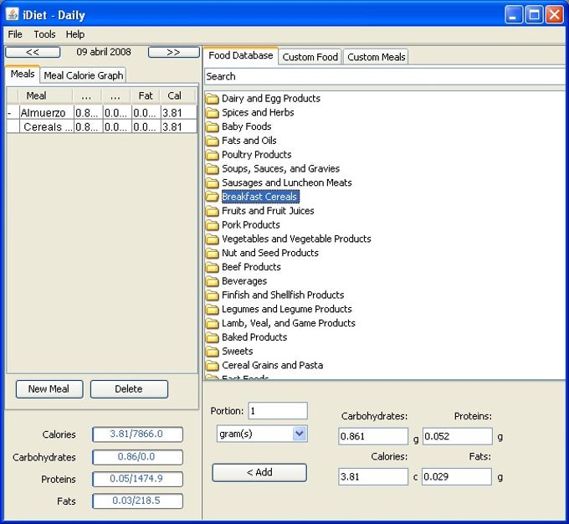
Task: Click the Fats and Oils folder icon
Action: click(x=213, y=141)
